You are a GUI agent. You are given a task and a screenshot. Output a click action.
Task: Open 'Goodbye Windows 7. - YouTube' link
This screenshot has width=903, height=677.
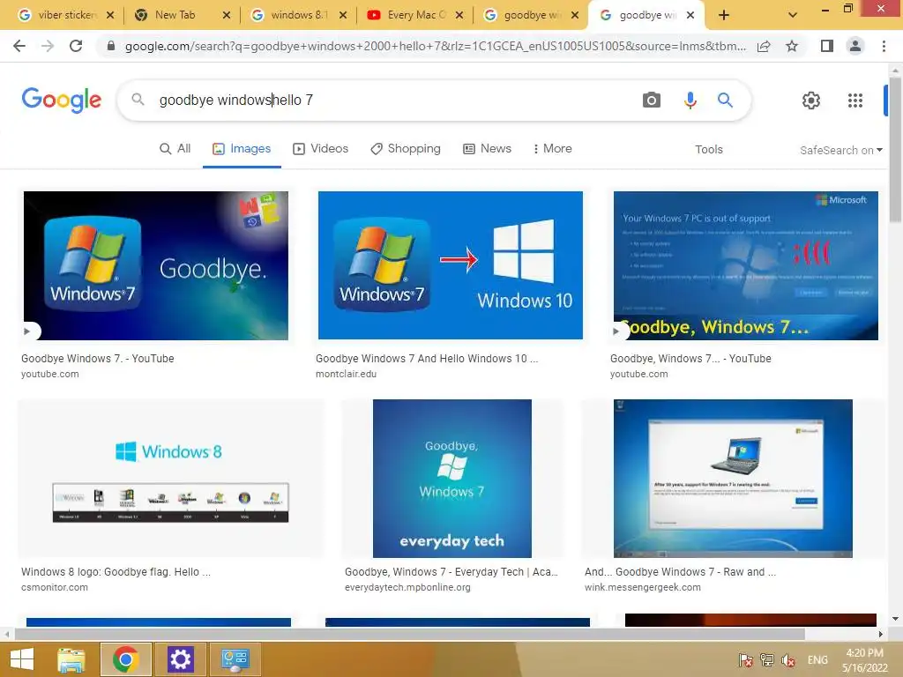coord(97,358)
